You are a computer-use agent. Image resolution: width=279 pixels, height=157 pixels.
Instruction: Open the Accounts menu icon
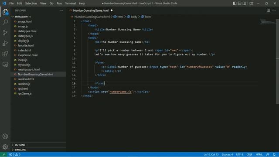point(5,137)
